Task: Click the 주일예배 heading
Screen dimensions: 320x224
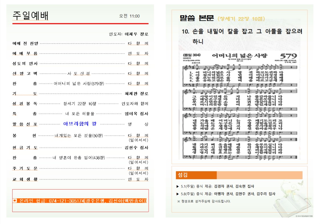Action: [31, 16]
